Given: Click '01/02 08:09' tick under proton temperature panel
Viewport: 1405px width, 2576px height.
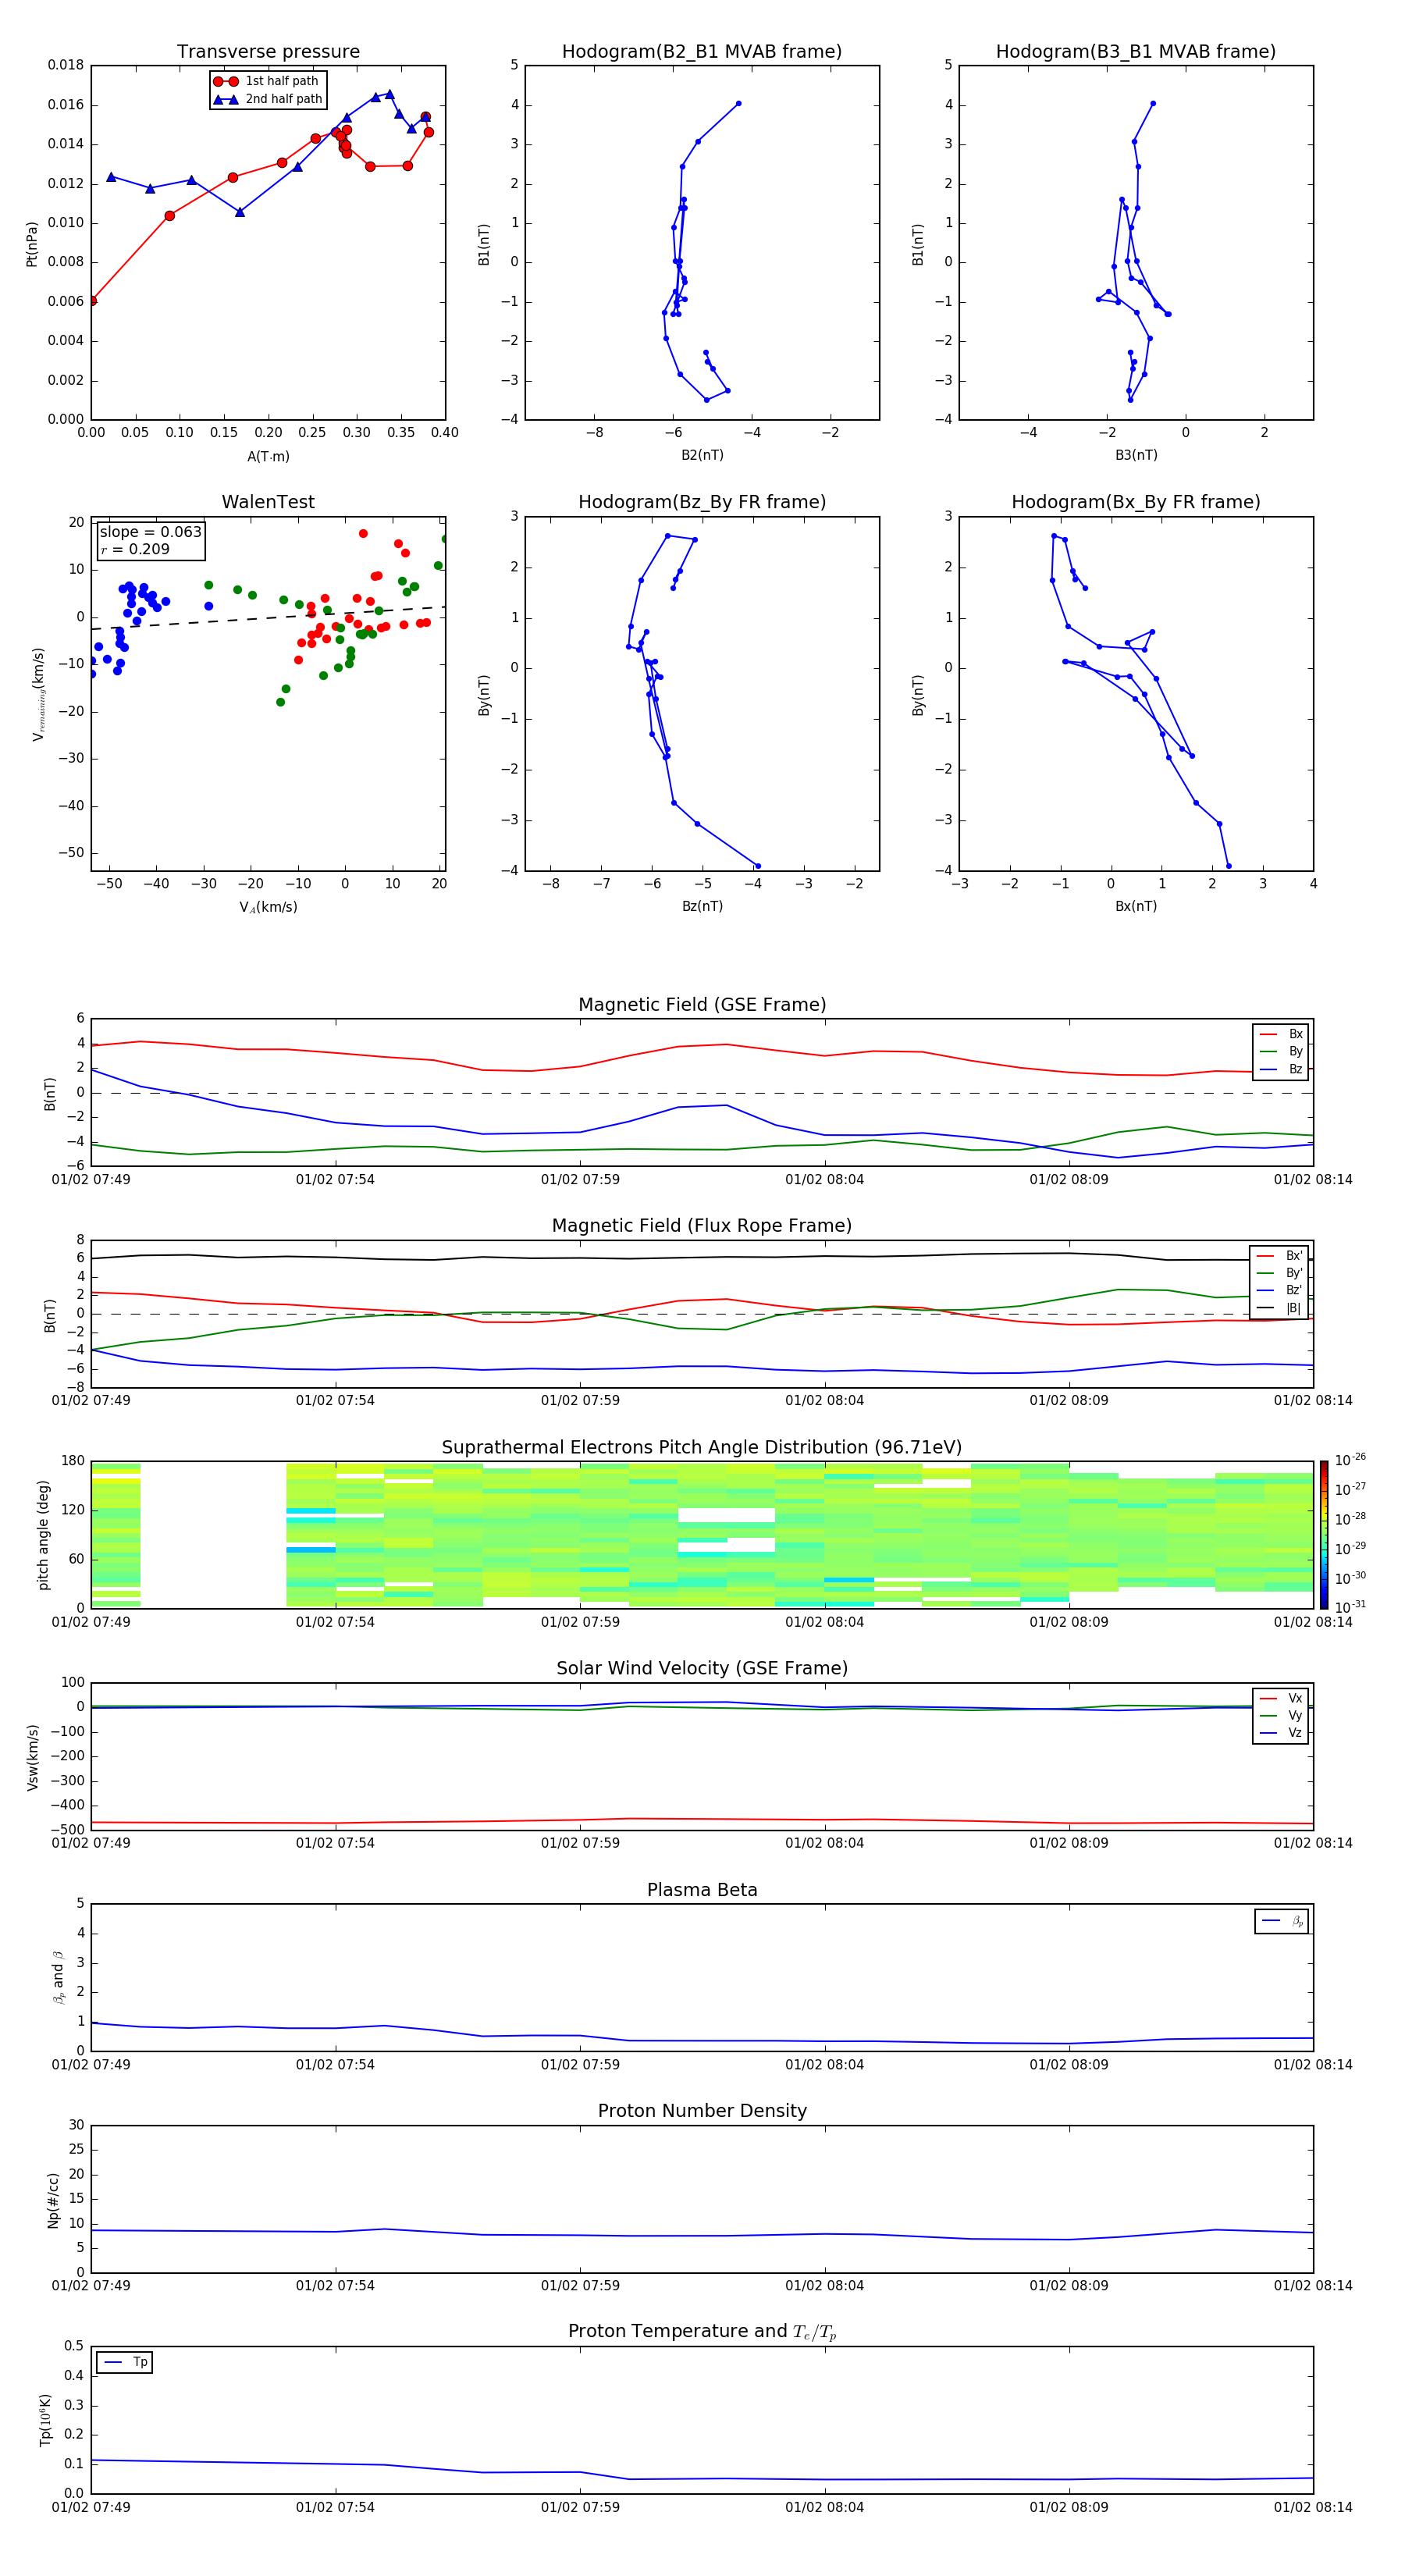Looking at the screenshot, I should click(1069, 2507).
